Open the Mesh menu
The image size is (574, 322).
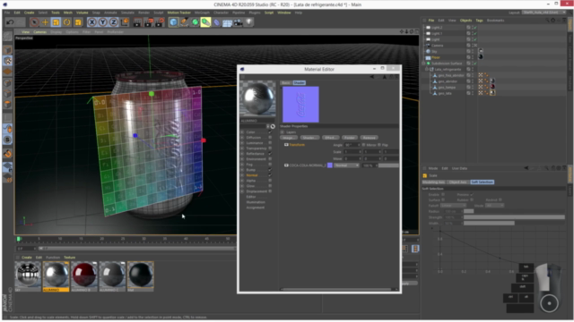click(x=68, y=13)
